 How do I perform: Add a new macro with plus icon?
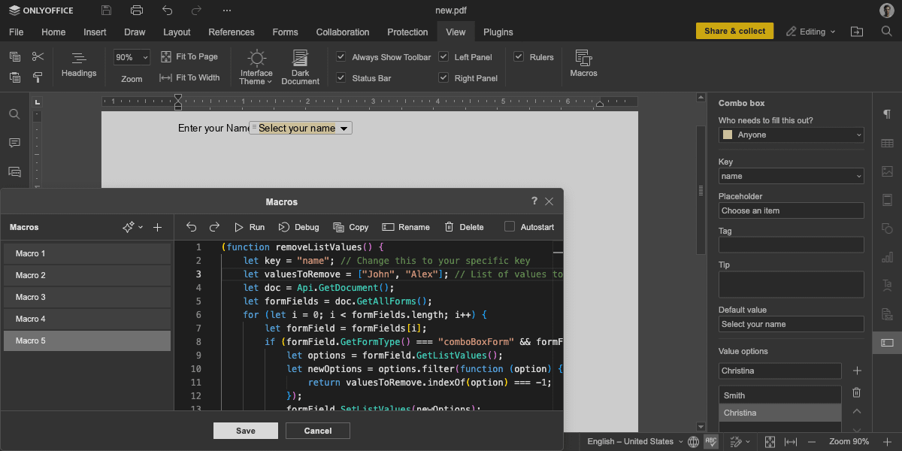click(158, 227)
